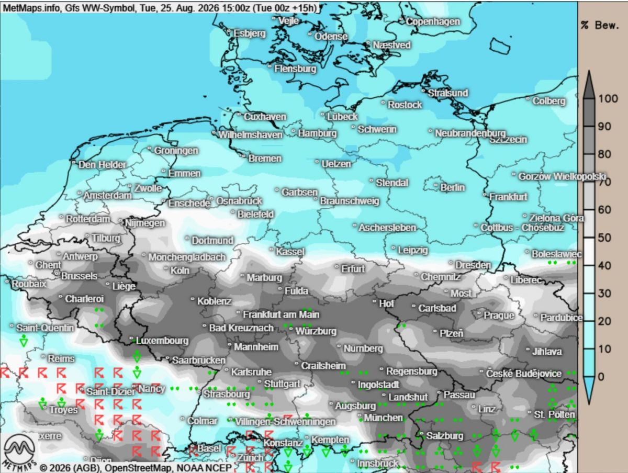The image size is (628, 473).
Task: Click the green shower symbol below Saint-Quentin
Action: tap(23, 342)
